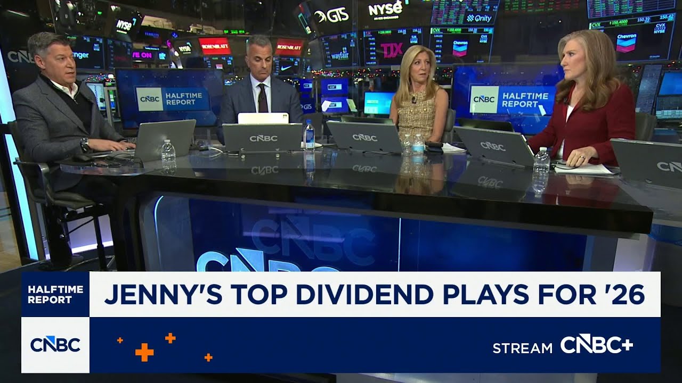Click the Chevron logo on the far-right display
The image size is (682, 383).
tap(626, 41)
